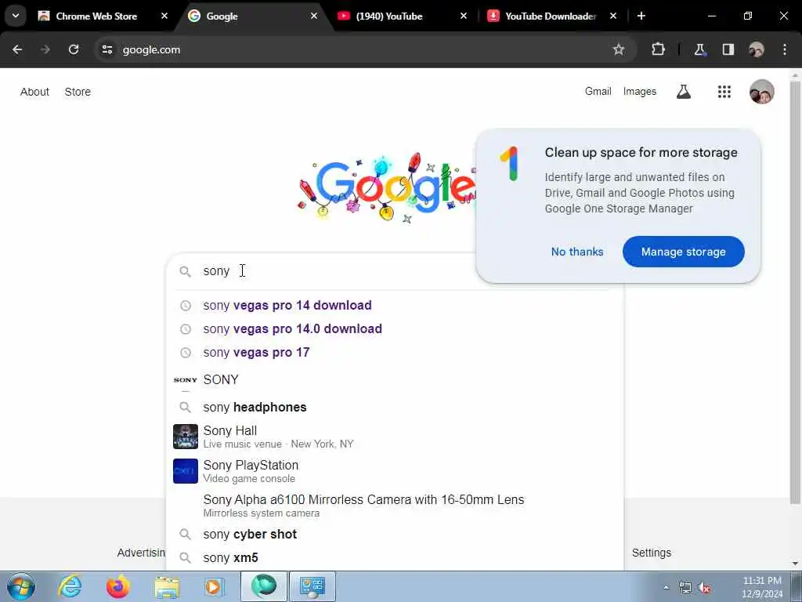The image size is (802, 602).
Task: Click the magnifier icon in search box
Action: 185,271
